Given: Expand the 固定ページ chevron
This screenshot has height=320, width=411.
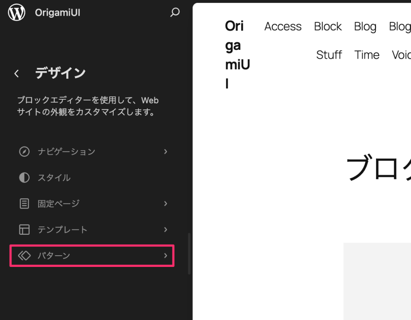Looking at the screenshot, I should tap(165, 203).
